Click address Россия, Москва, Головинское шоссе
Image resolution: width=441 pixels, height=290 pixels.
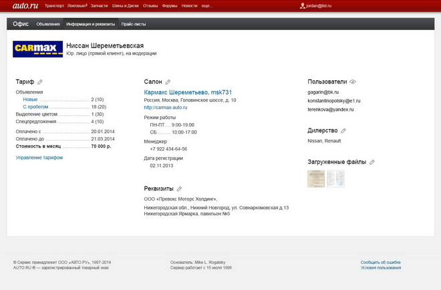tap(190, 100)
